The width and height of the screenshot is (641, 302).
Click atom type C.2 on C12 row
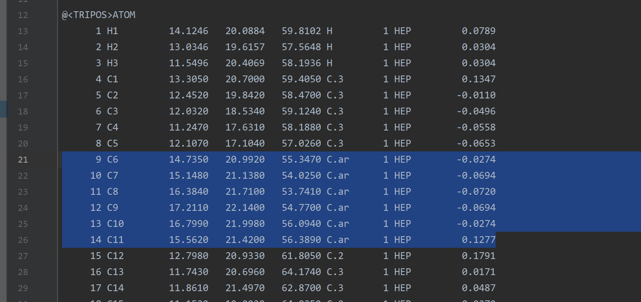[335, 256]
